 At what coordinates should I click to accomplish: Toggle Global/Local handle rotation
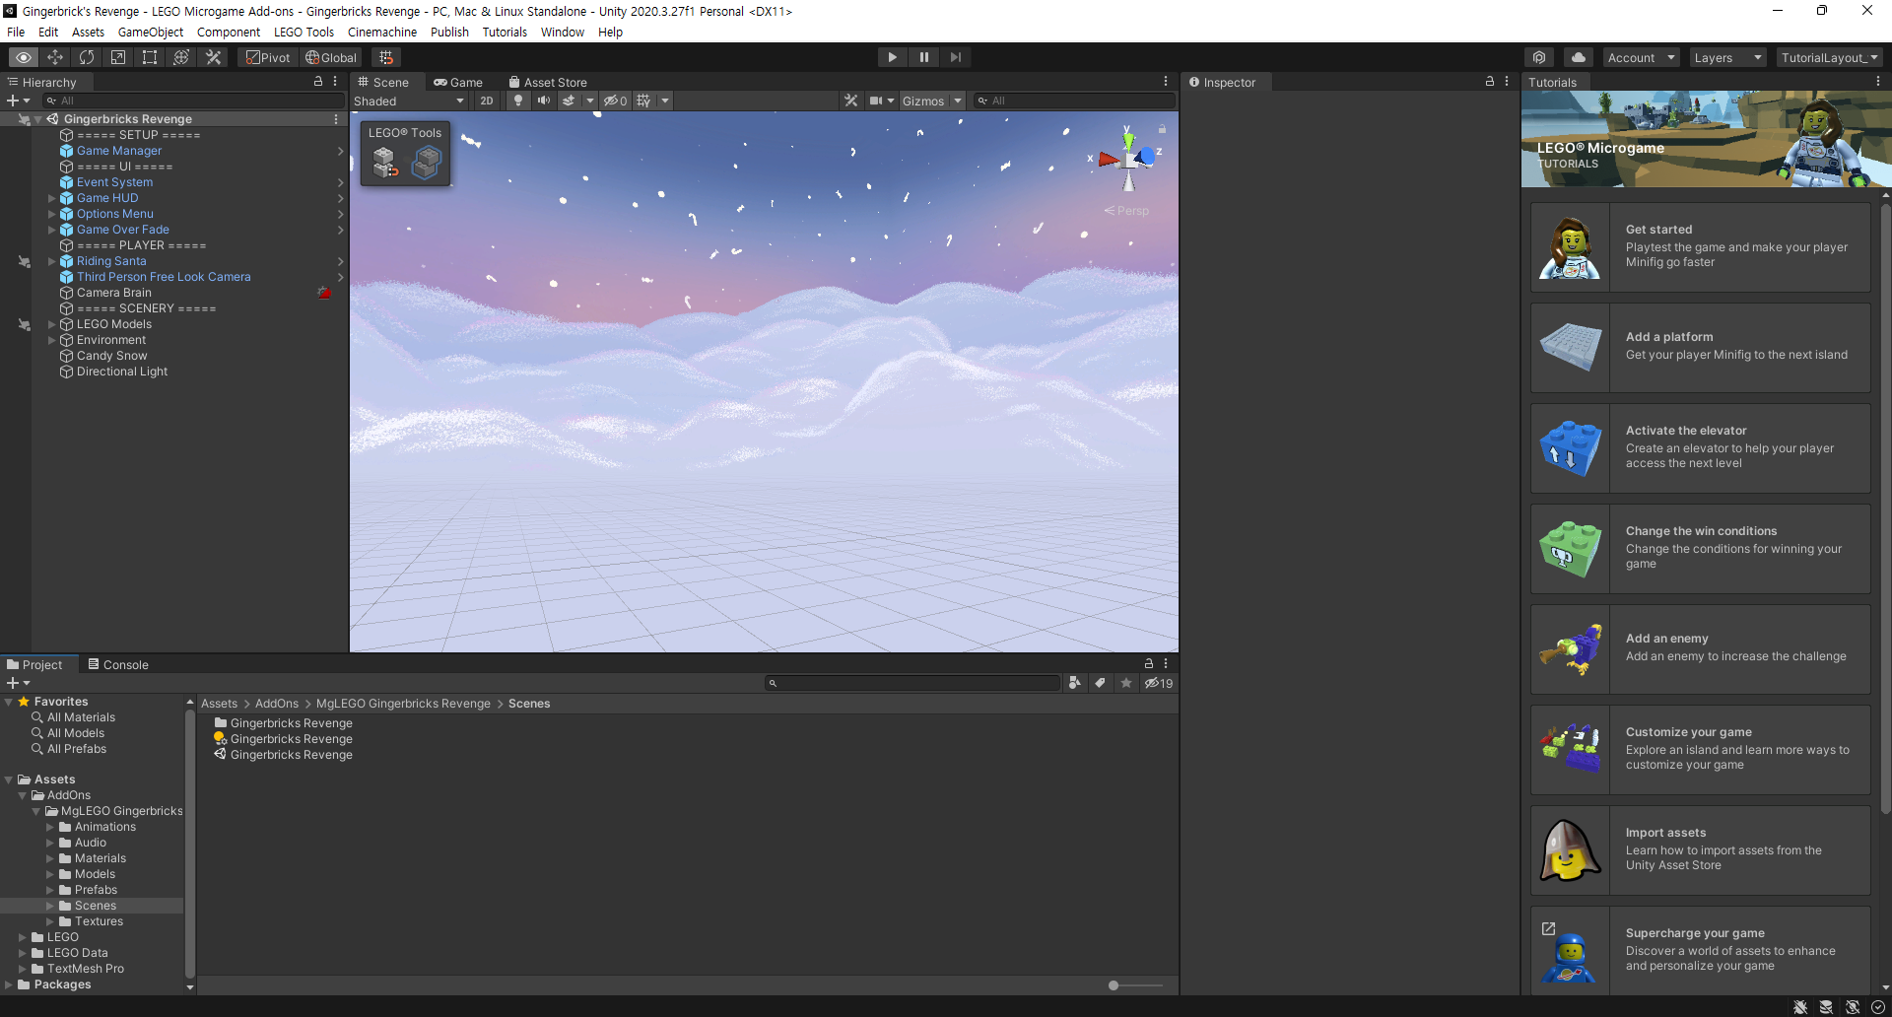click(331, 57)
